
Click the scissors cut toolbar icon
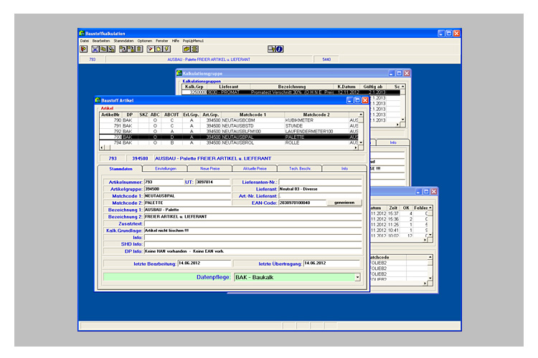95,49
